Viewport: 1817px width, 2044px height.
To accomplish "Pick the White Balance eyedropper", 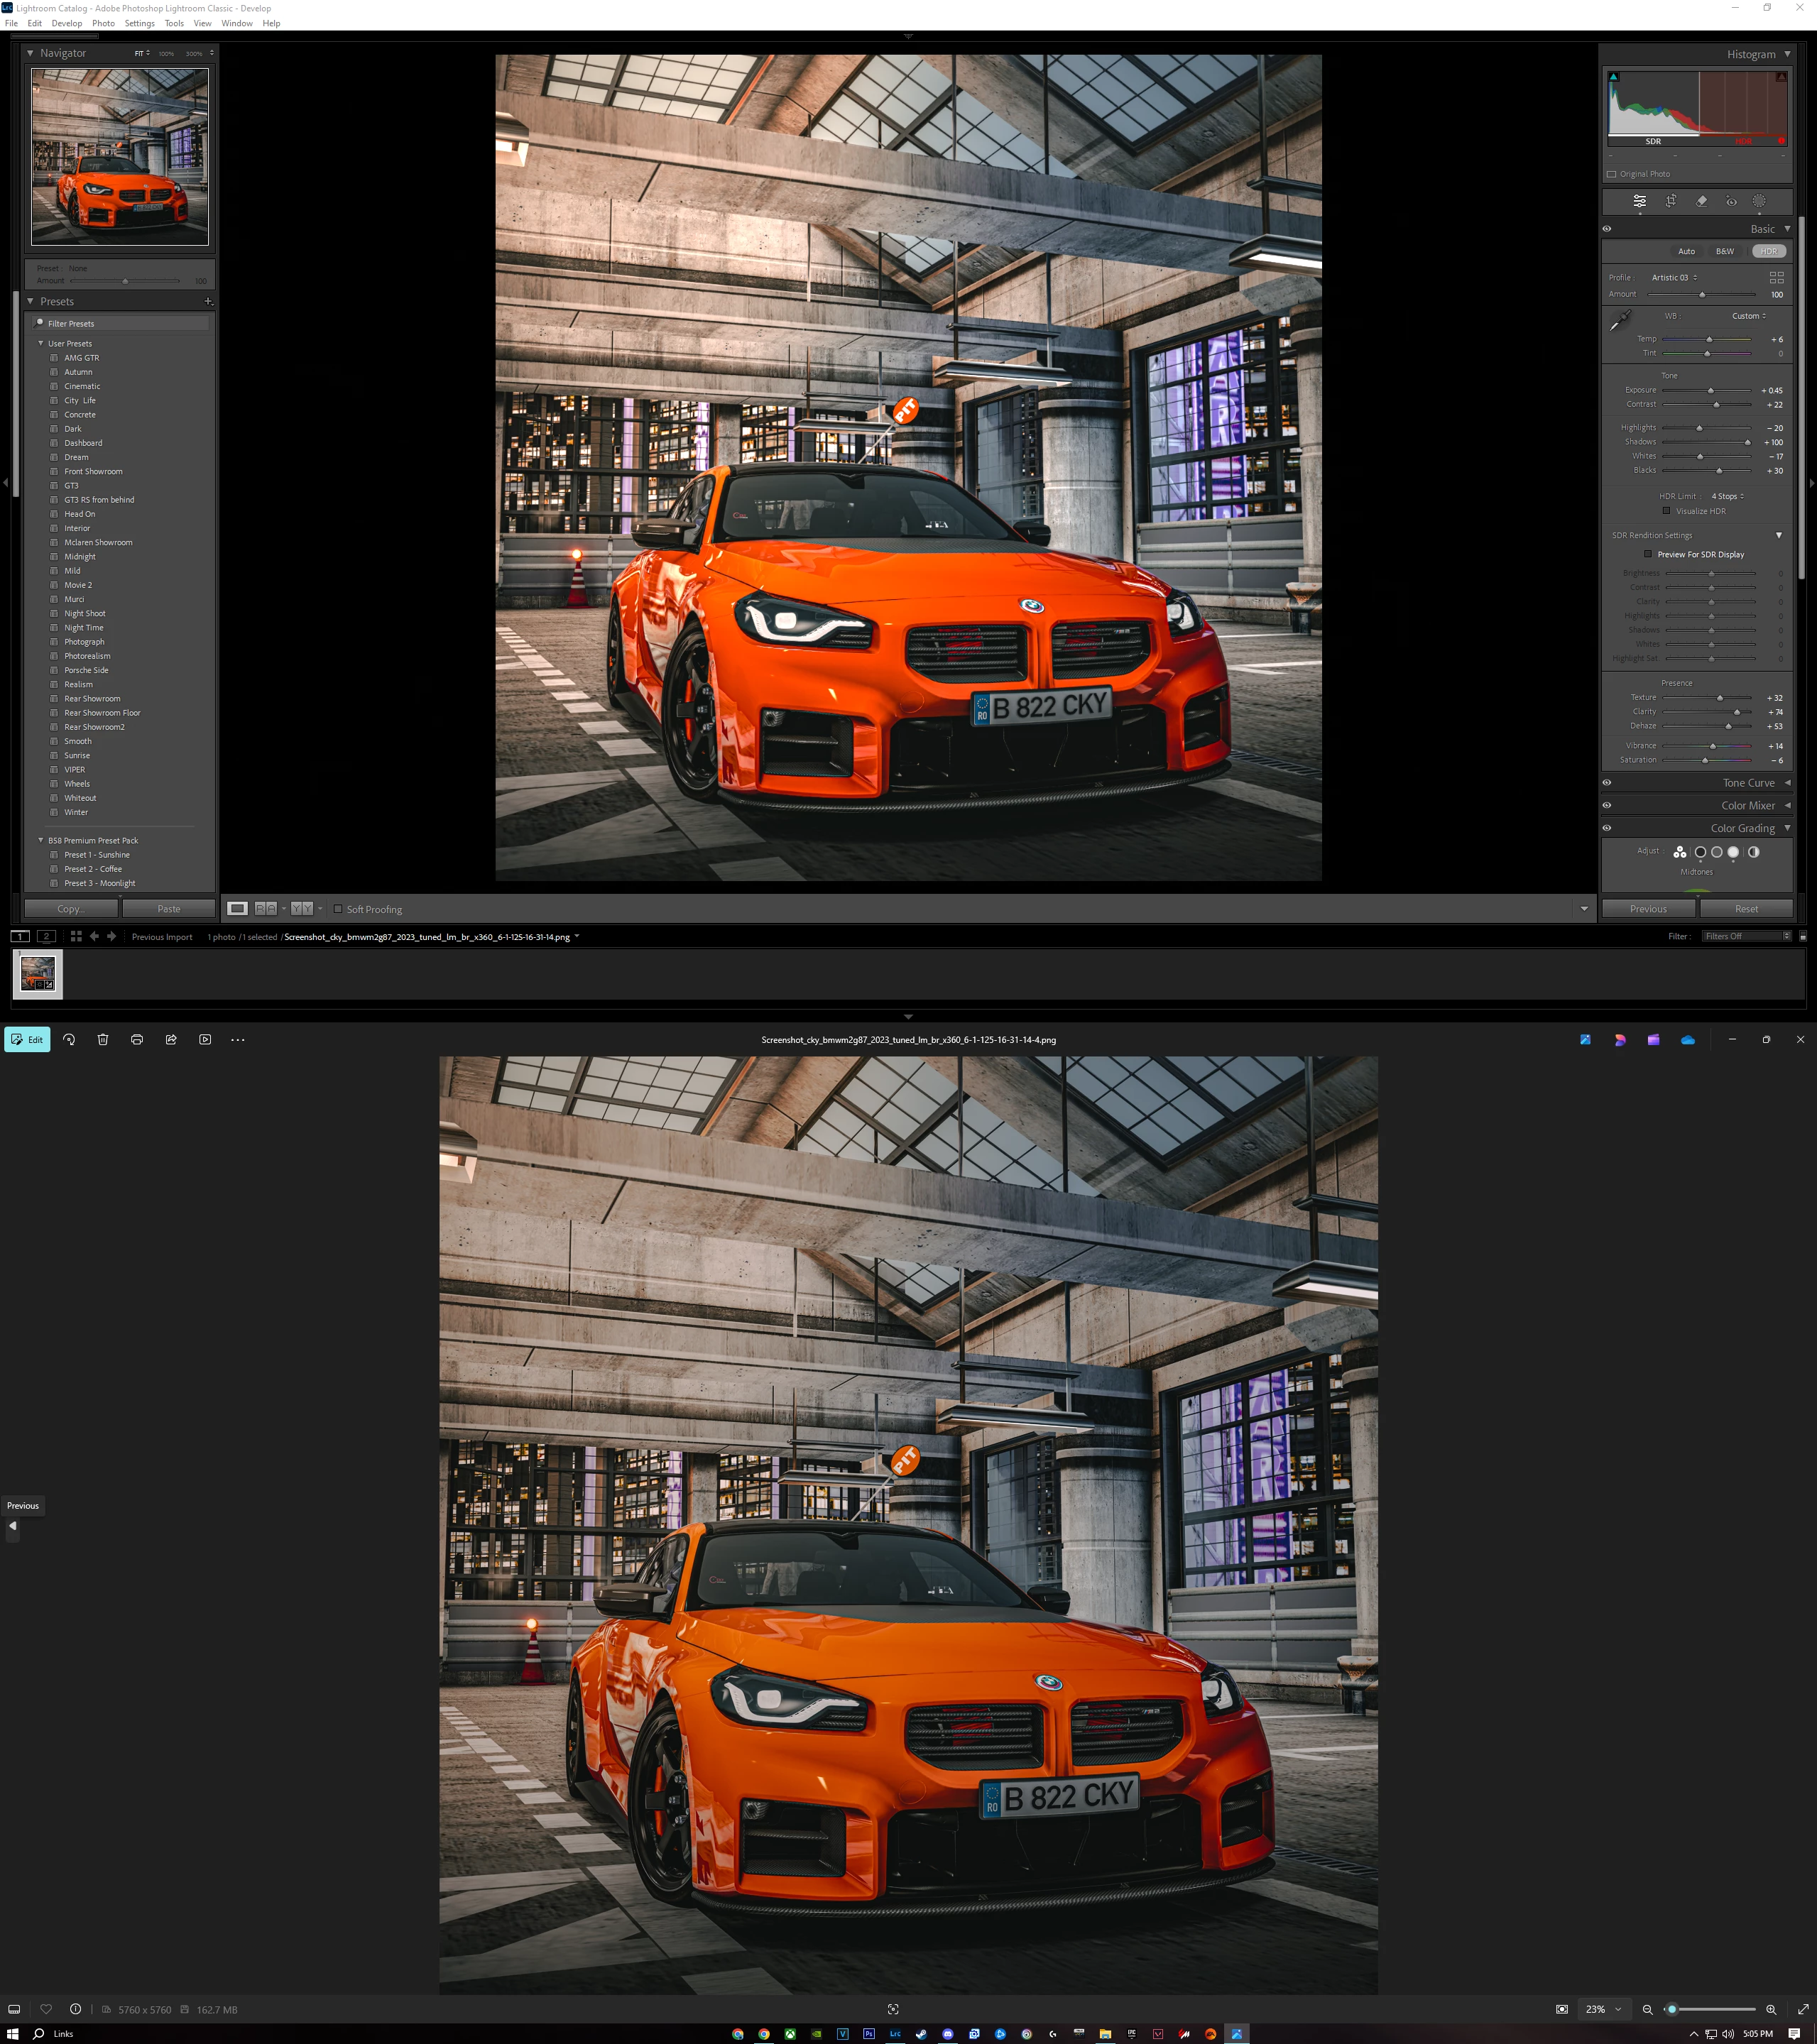I will point(1619,321).
